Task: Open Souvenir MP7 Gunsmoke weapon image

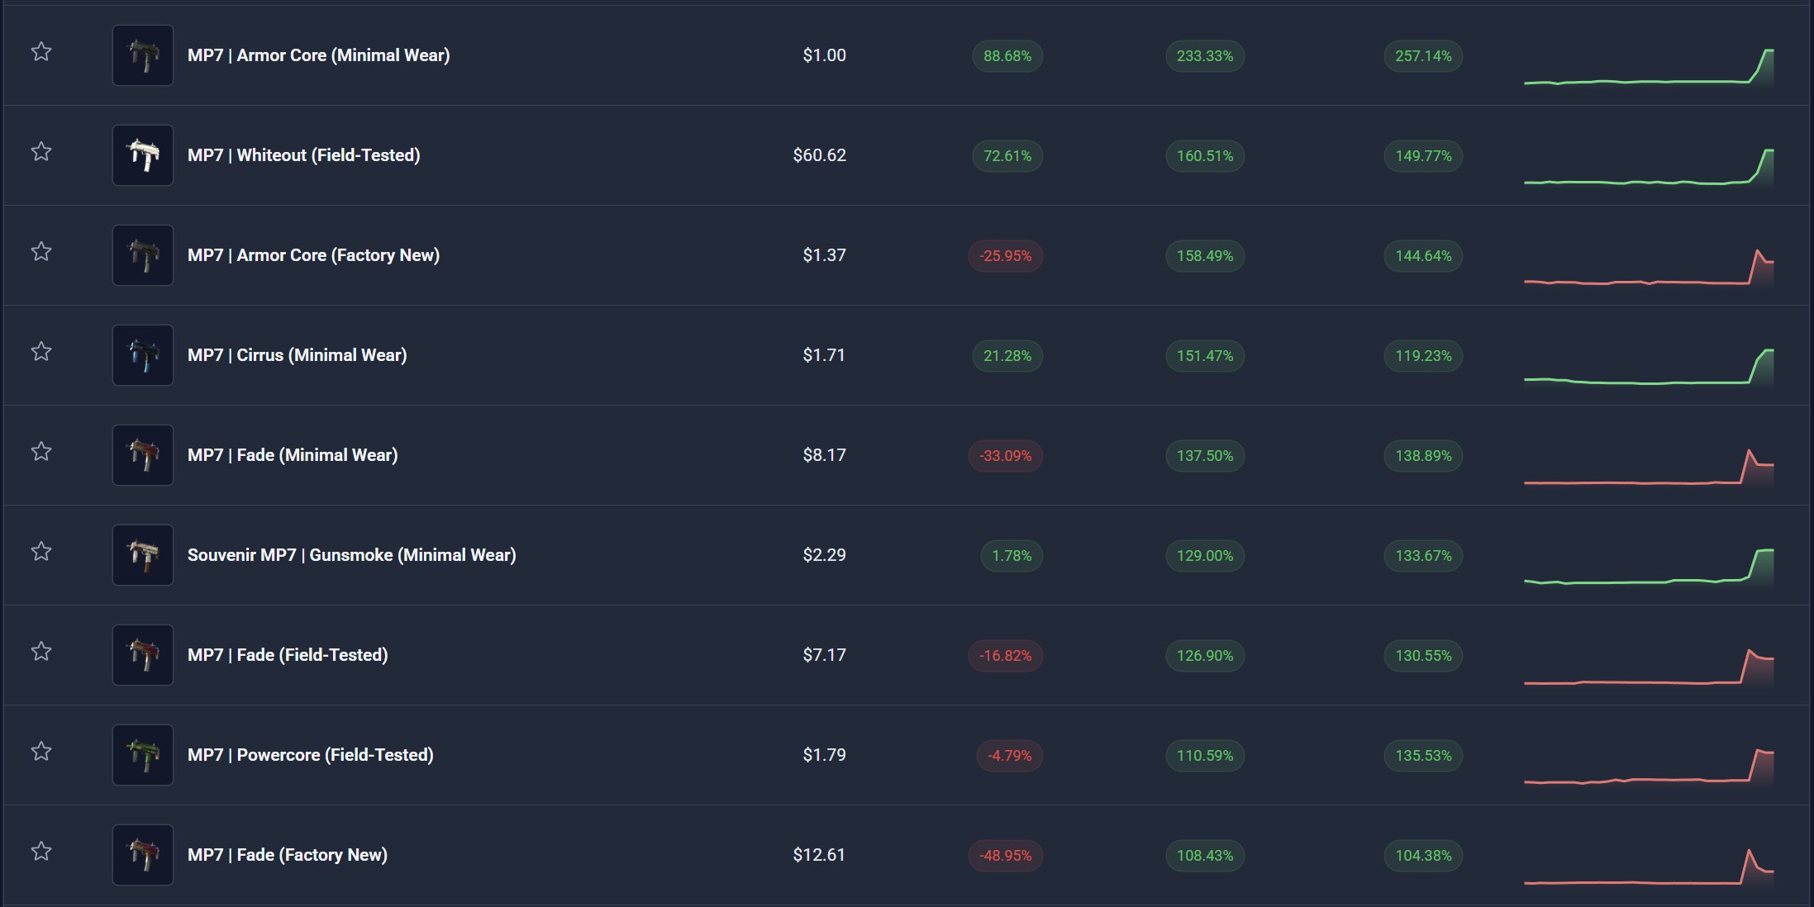Action: pyautogui.click(x=143, y=555)
